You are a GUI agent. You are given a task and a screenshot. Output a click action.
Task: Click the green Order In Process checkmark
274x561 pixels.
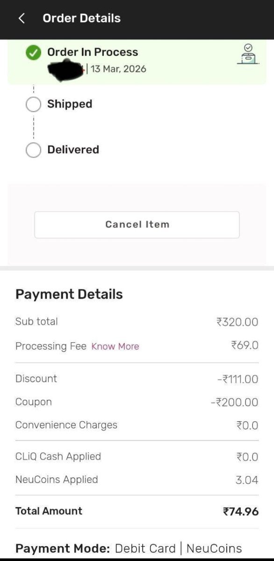[x=33, y=52]
